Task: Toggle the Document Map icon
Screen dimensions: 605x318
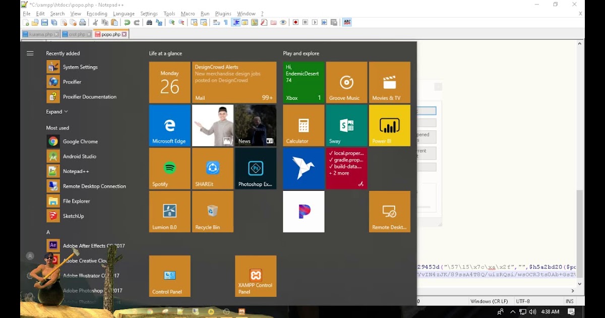Action: click(x=255, y=22)
